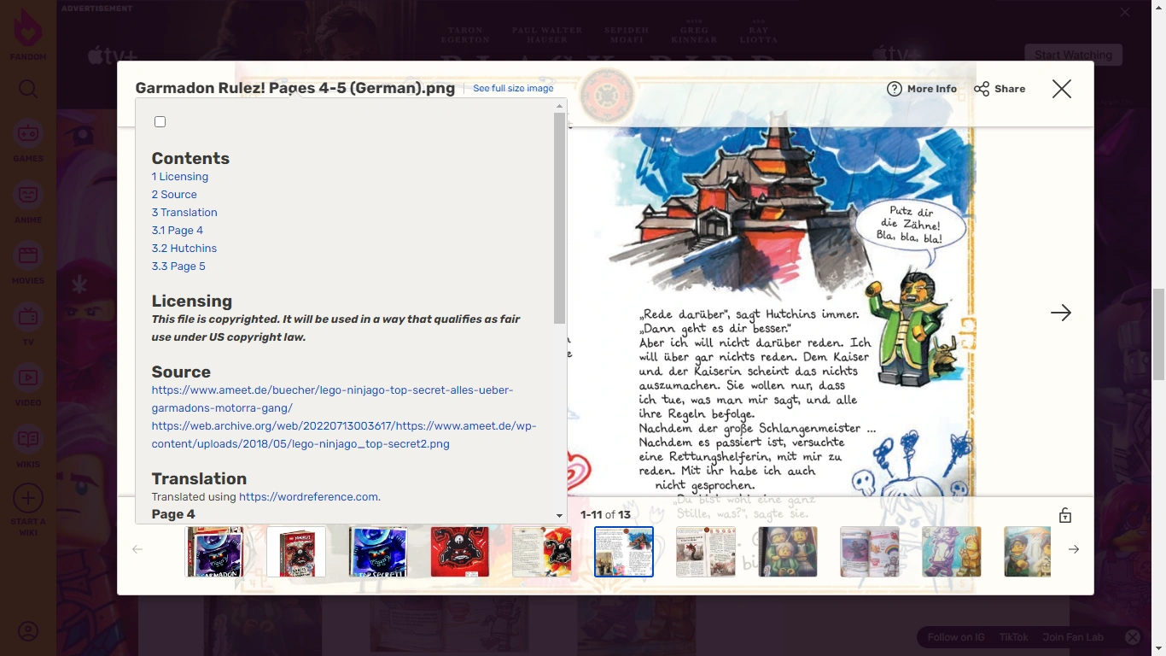Screen dimensions: 1166x656
Task: Close the image lightbox with X
Action: click(1062, 89)
